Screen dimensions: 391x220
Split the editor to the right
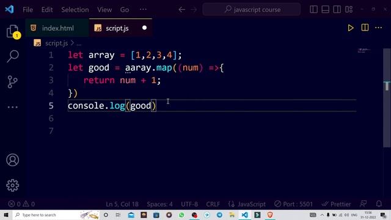[x=365, y=28]
